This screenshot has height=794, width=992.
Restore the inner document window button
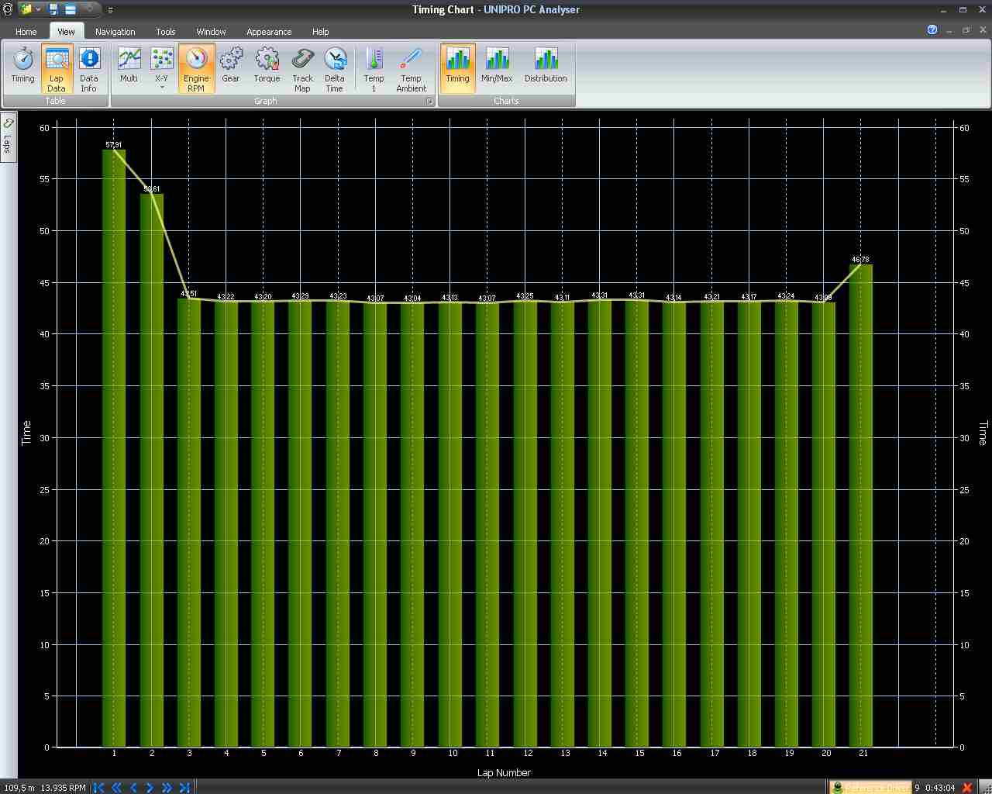[966, 29]
